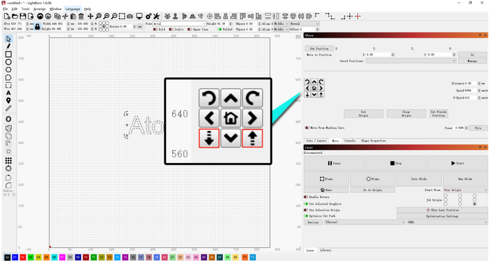Toggle Enable Rotary switch
The height and width of the screenshot is (261, 489).
click(x=305, y=197)
